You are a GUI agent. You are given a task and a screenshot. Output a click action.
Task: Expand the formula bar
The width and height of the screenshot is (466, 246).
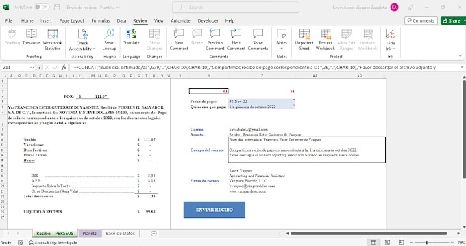point(461,67)
